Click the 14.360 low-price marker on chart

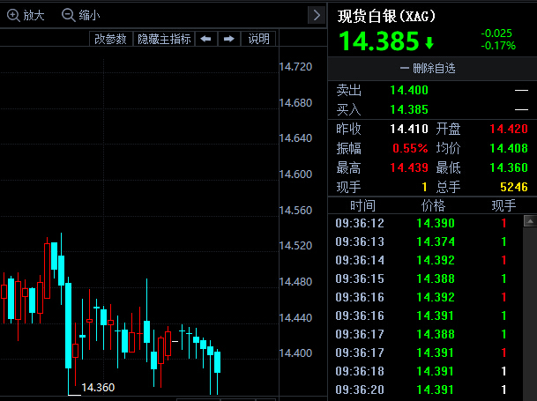tap(98, 387)
